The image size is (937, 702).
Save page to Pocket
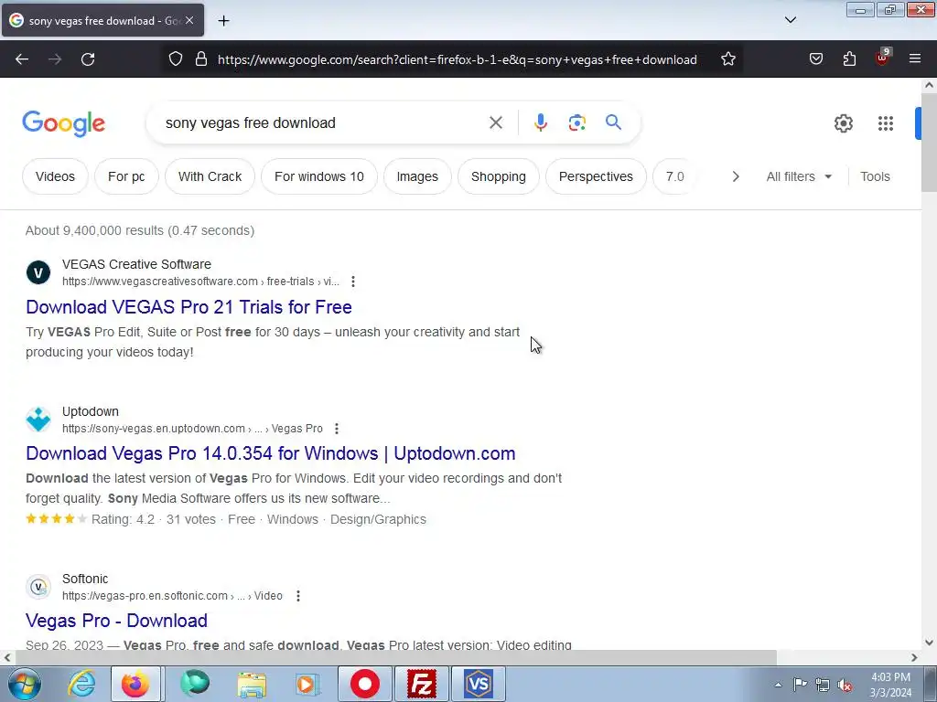click(x=815, y=59)
